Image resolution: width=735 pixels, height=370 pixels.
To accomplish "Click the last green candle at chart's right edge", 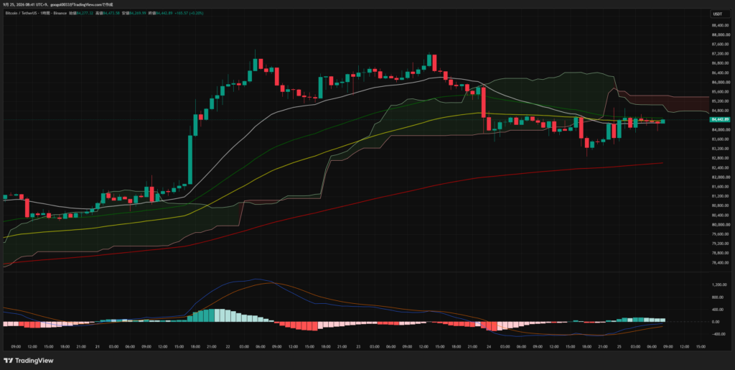I will pos(663,121).
